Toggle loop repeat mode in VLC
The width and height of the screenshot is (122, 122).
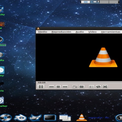point(98,87)
